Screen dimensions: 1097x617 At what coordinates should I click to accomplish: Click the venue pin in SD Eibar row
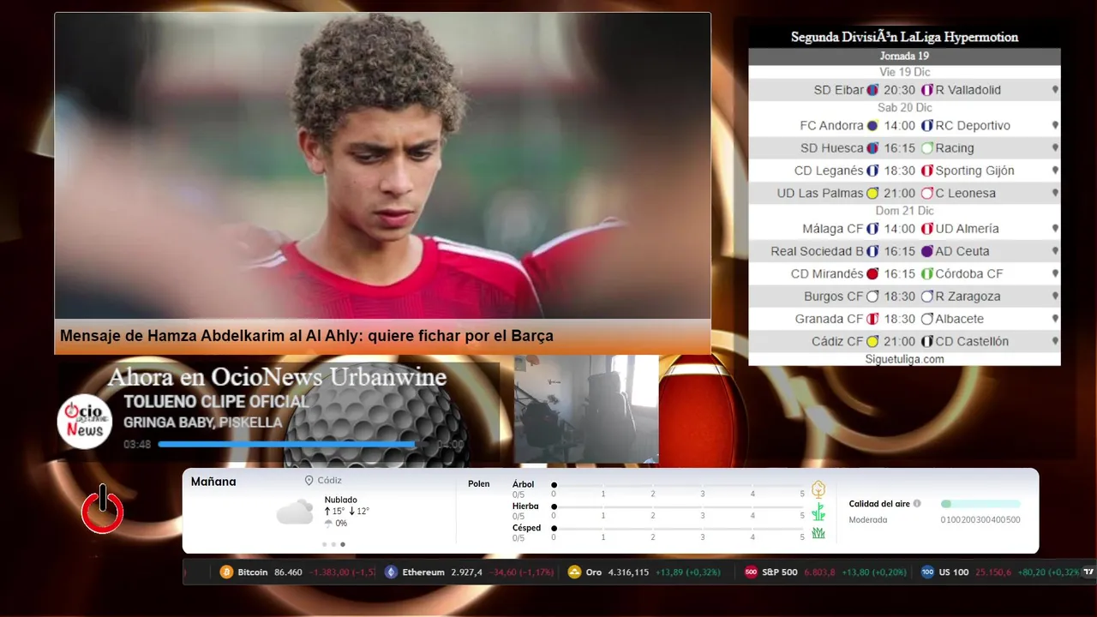pos(1055,90)
